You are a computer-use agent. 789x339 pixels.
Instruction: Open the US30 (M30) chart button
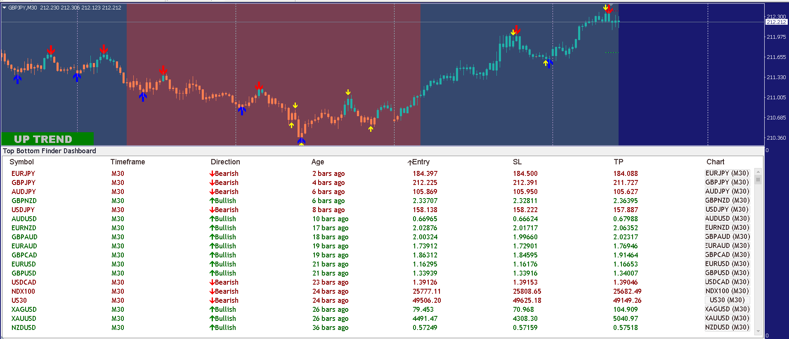pos(727,300)
